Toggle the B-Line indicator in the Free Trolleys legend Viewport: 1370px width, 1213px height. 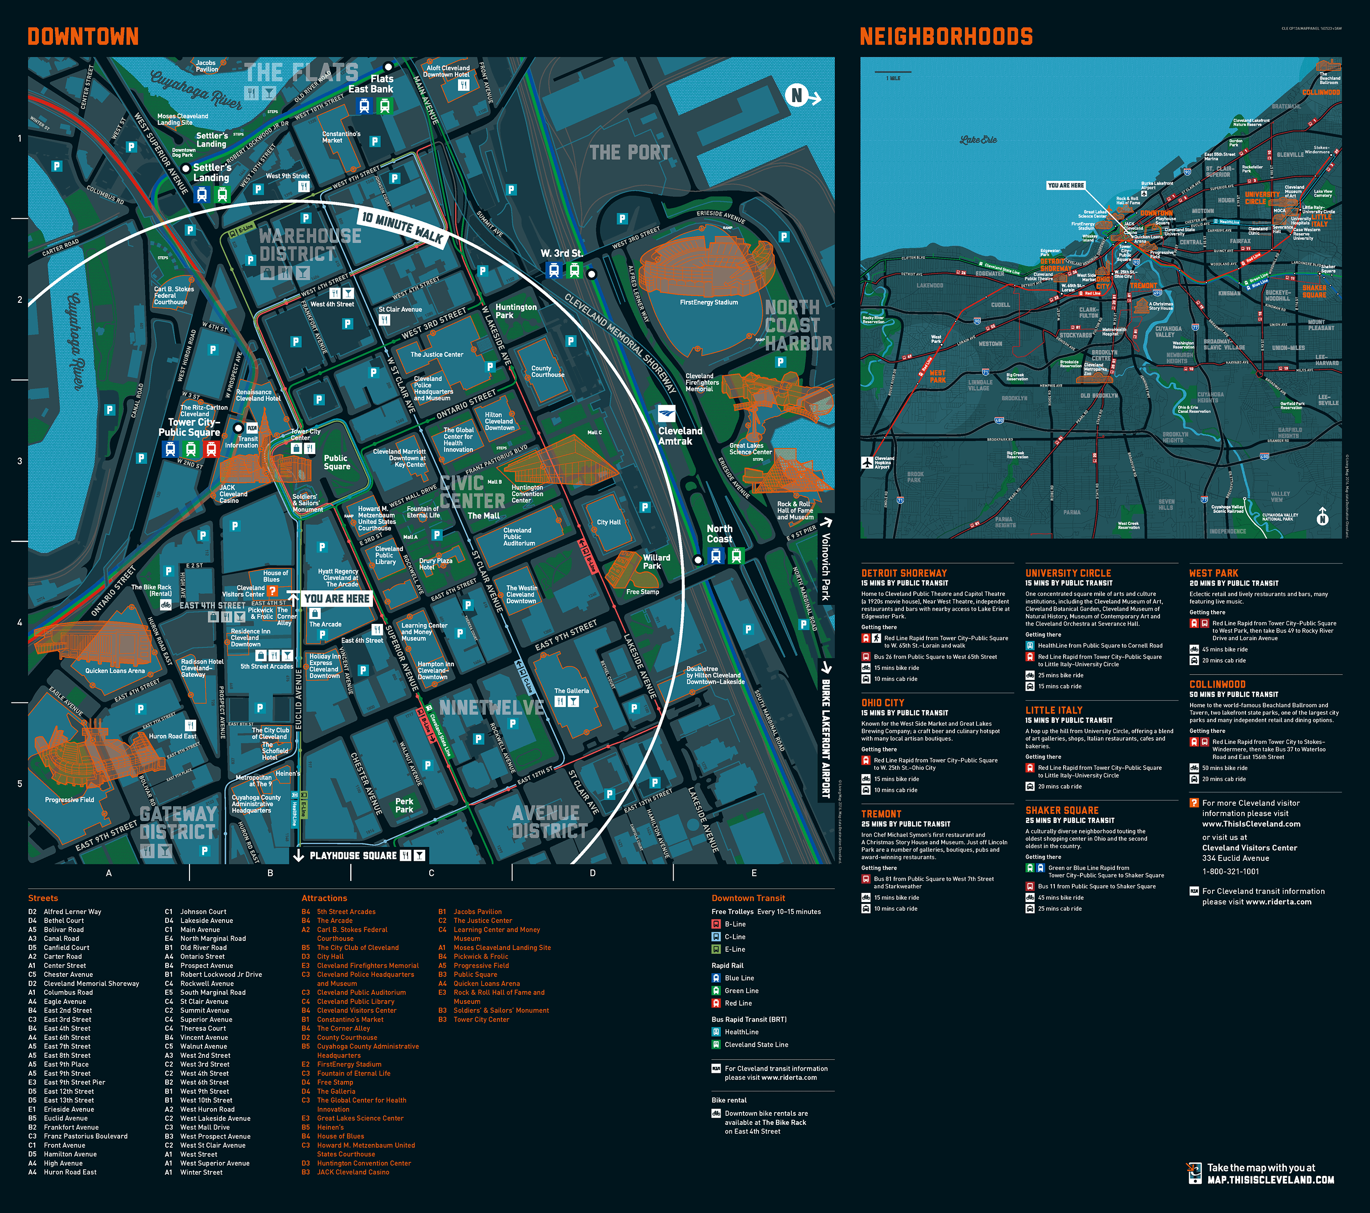coord(717,923)
